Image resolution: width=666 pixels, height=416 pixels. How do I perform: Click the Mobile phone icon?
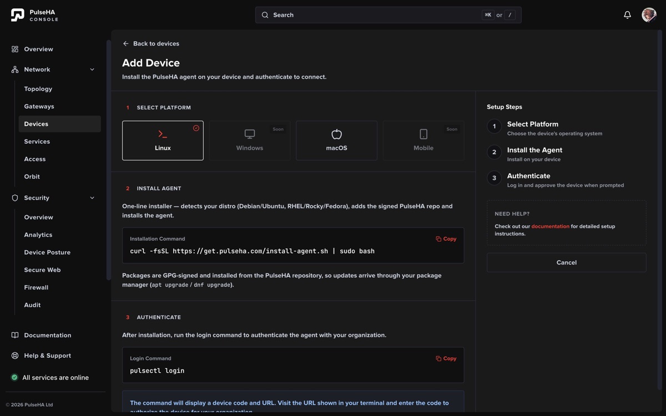coord(423,134)
